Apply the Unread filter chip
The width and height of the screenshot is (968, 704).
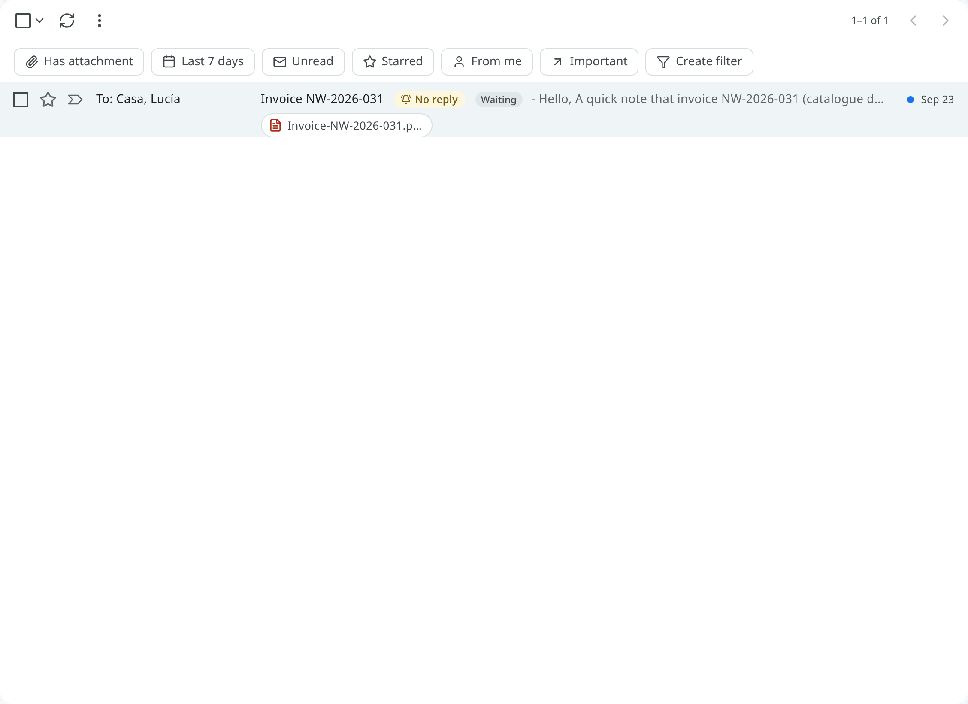pyautogui.click(x=303, y=62)
